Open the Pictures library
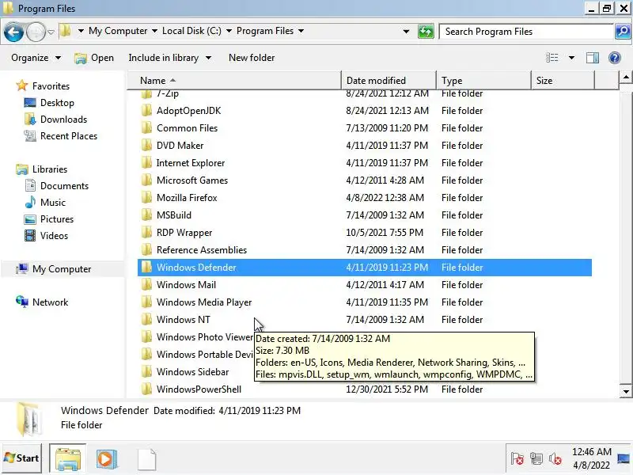 tap(57, 219)
